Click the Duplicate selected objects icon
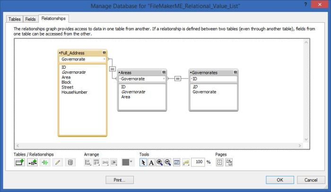Screen dimensions: 331x192 click(45, 162)
